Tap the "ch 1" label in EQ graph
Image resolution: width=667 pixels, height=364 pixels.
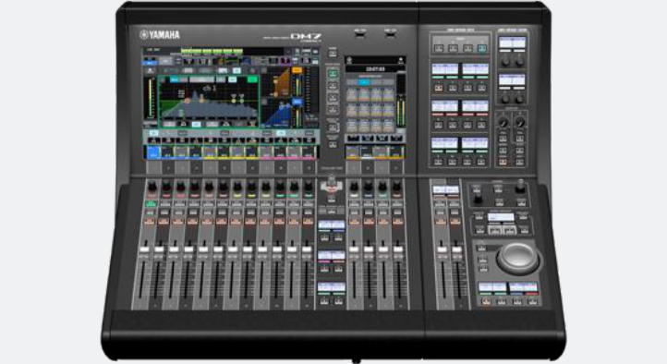click(x=209, y=89)
